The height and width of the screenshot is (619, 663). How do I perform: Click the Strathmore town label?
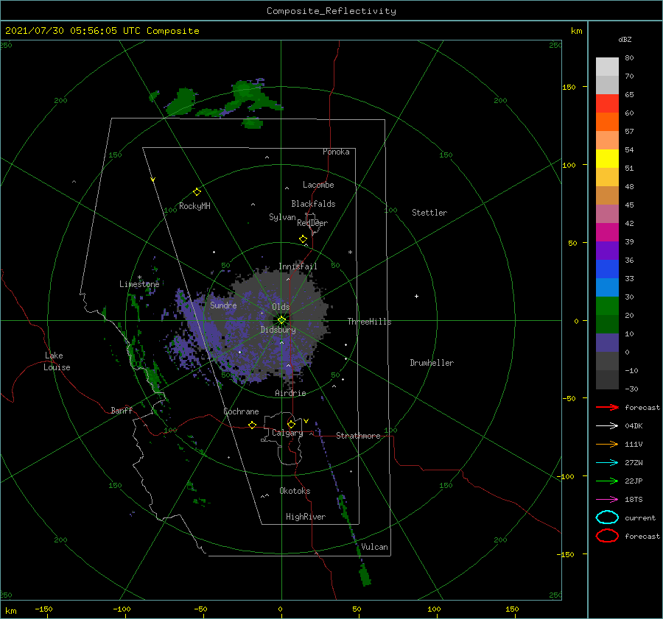[x=359, y=436]
